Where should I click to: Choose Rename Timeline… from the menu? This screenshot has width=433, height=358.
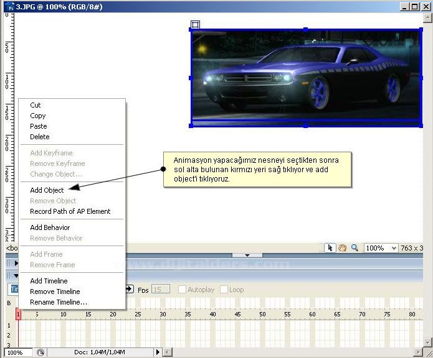(59, 302)
